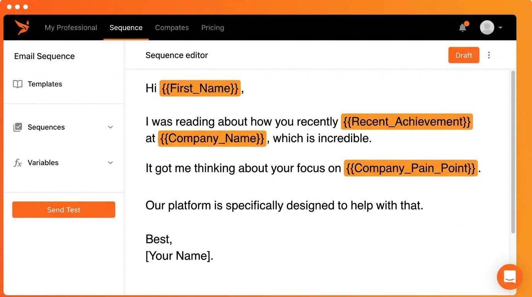Go to the Compates tab

point(172,27)
